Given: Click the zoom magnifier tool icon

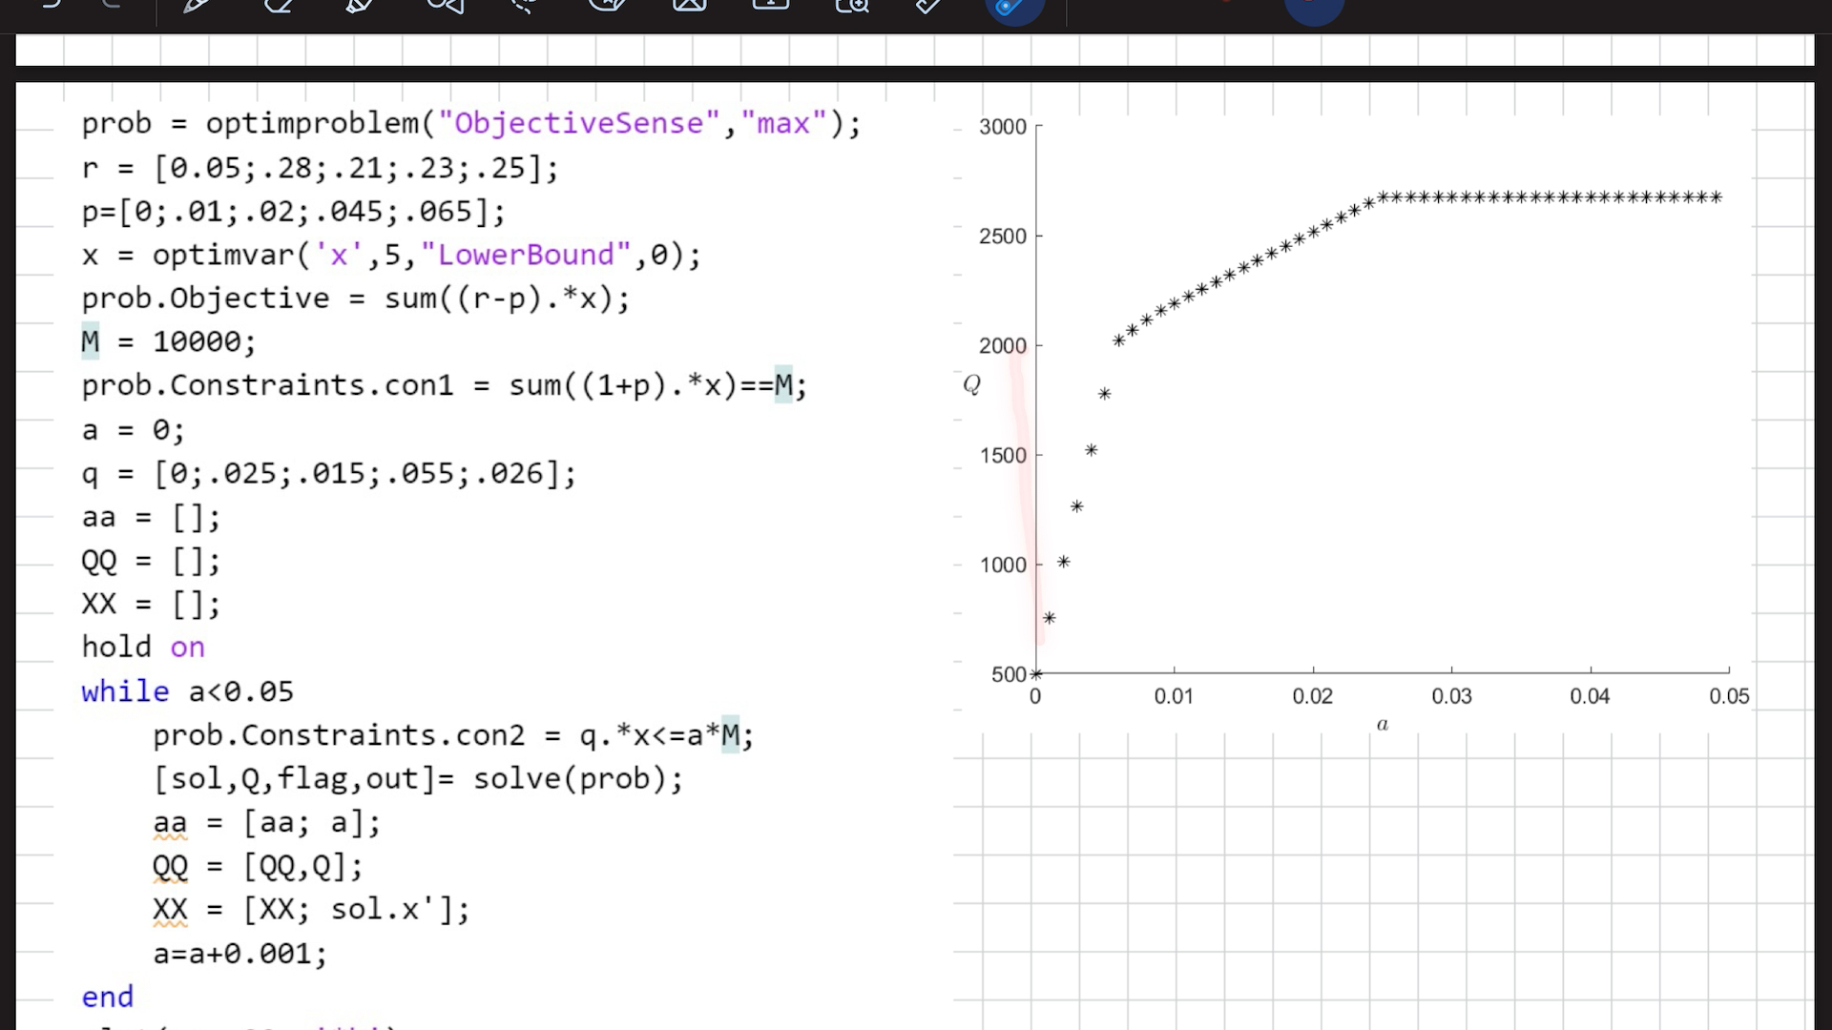Looking at the screenshot, I should pyautogui.click(x=852, y=6).
